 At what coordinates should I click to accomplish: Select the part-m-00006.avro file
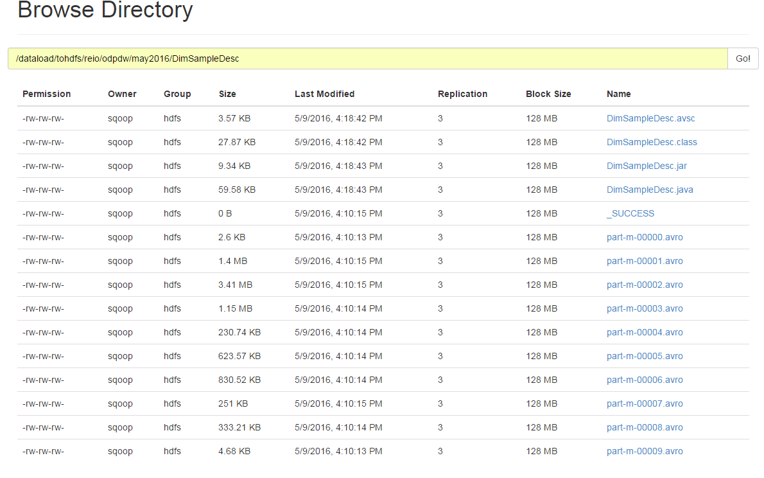(x=645, y=380)
